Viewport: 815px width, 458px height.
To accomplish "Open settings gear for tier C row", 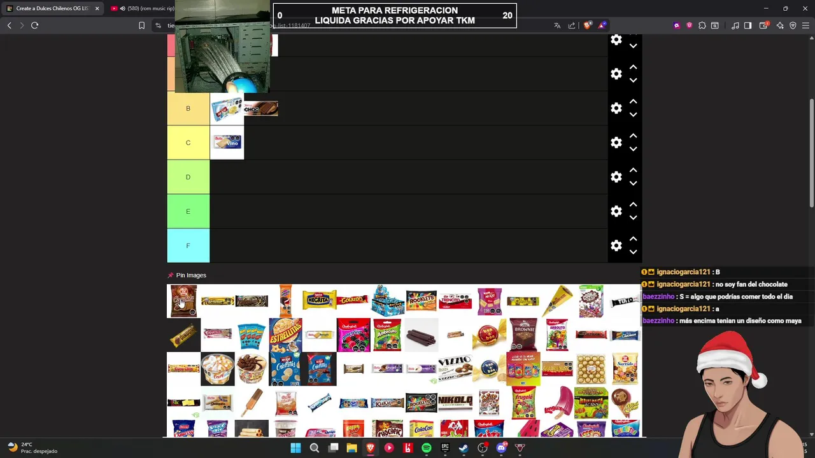I will pyautogui.click(x=616, y=142).
